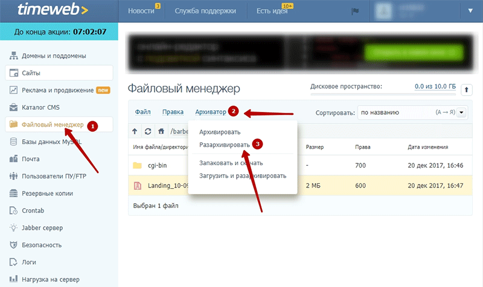Click the upload arrow button near disk space

(x=466, y=89)
